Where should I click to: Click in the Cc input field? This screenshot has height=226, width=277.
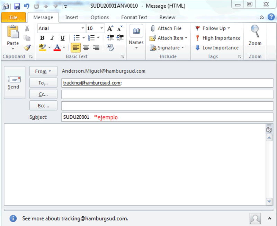point(167,94)
